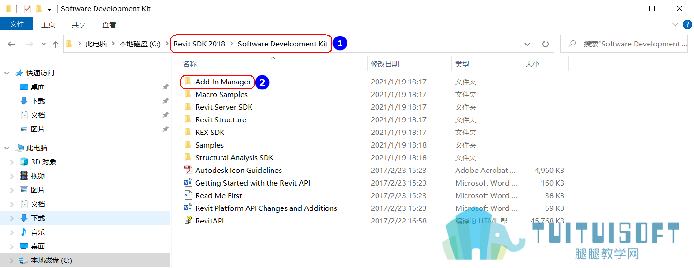Image resolution: width=694 pixels, height=268 pixels.
Task: Select the Macro Samples folder icon
Action: [188, 94]
